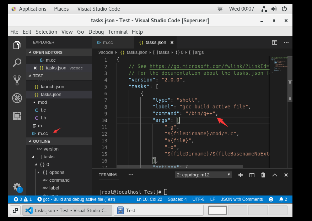The width and height of the screenshot is (312, 221).
Task: Open the Terminal menu
Action: click(x=118, y=32)
